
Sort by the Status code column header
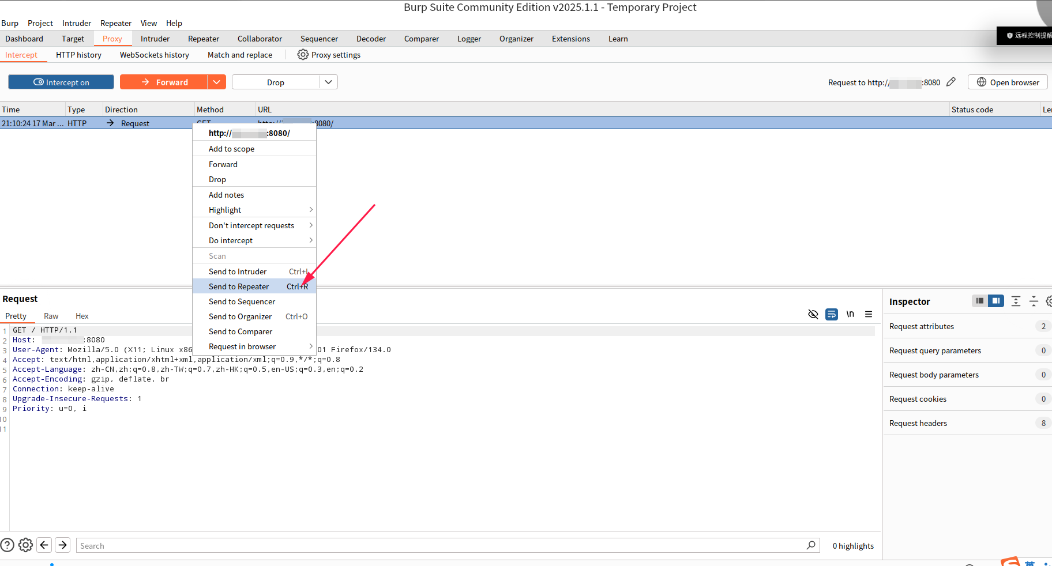pos(994,110)
